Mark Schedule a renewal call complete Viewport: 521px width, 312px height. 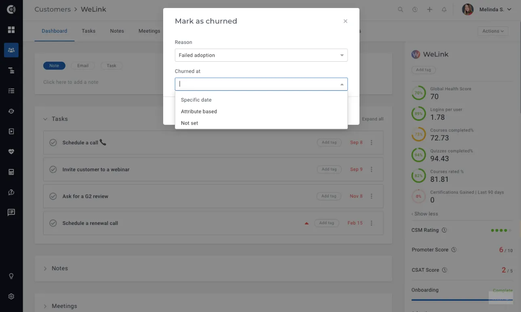pyautogui.click(x=53, y=223)
